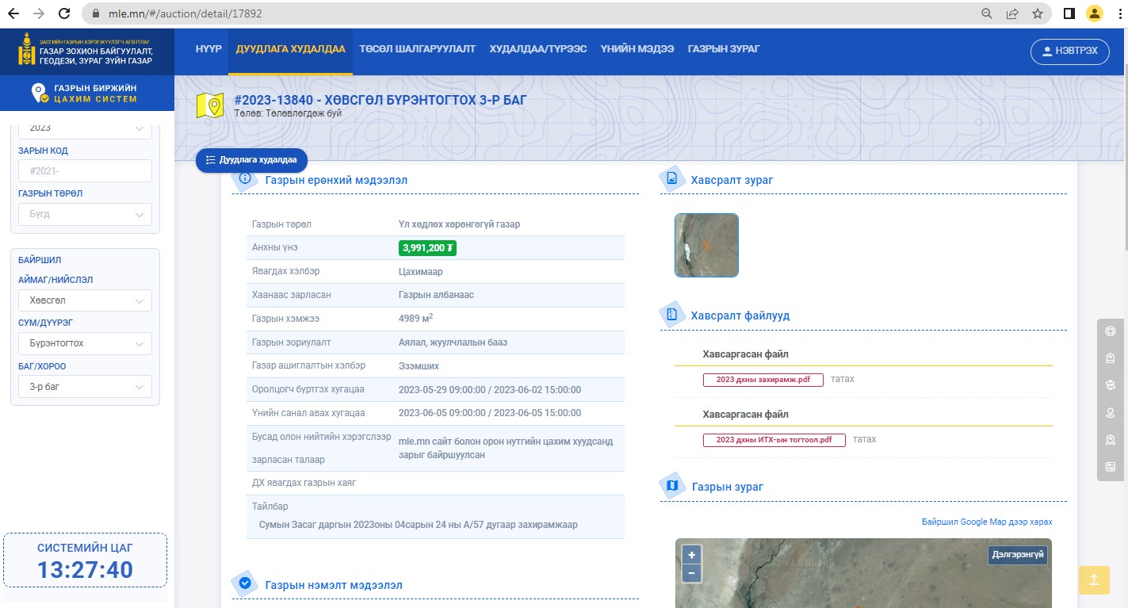Click the browser address bar URL
Image resolution: width=1128 pixels, height=608 pixels.
coord(185,13)
